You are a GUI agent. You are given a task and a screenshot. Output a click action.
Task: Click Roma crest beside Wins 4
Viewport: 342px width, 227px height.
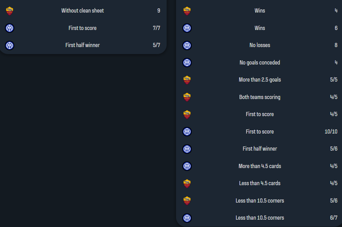click(187, 11)
